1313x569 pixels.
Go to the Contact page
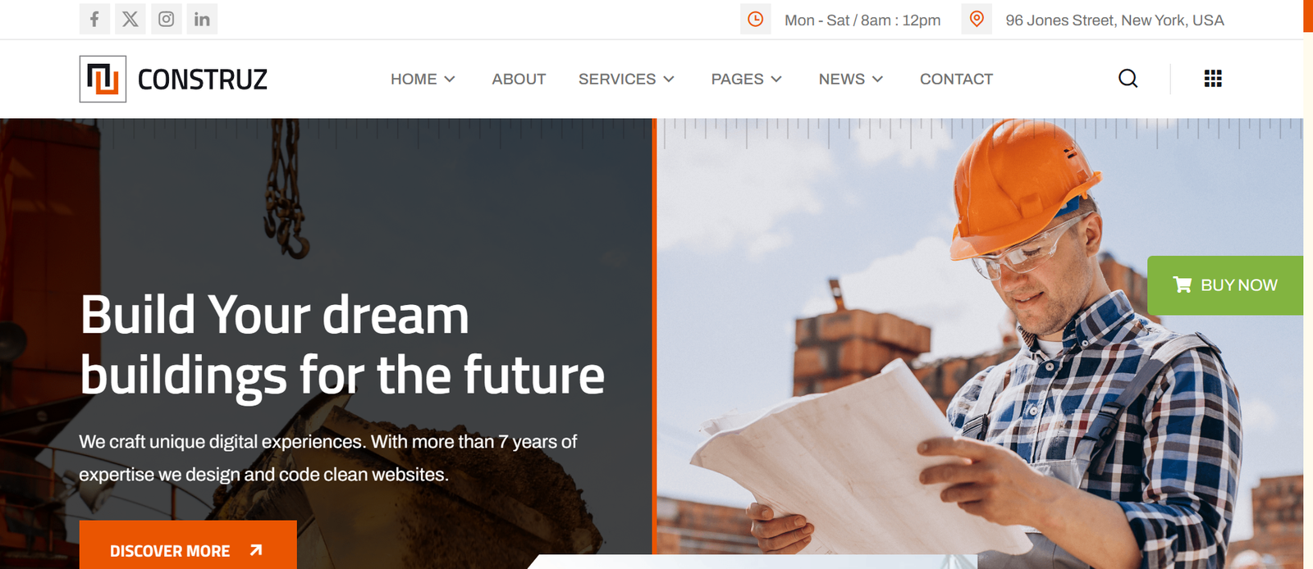[956, 79]
